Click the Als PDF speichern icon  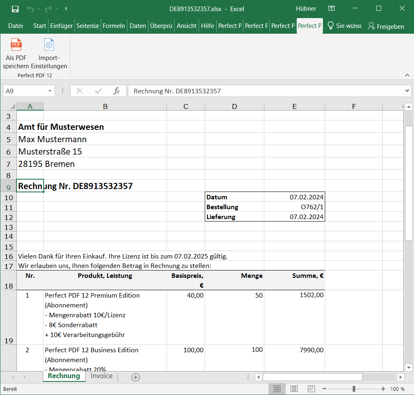(16, 51)
